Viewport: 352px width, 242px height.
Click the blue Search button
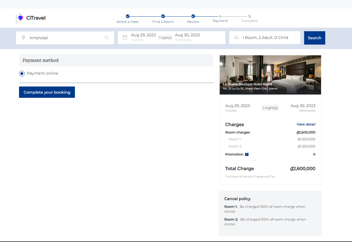314,38
